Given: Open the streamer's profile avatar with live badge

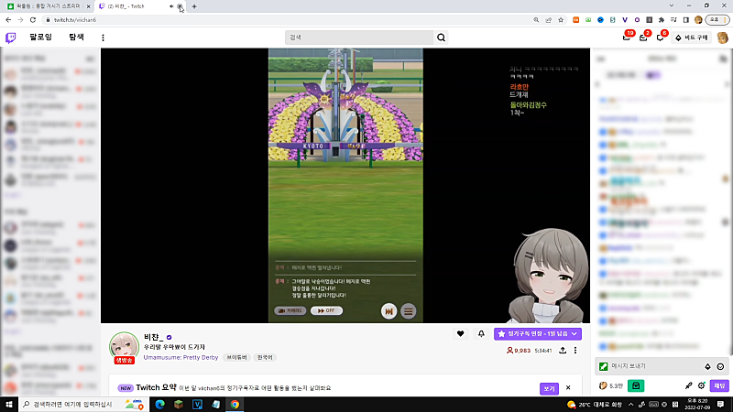Looking at the screenshot, I should click(x=124, y=348).
